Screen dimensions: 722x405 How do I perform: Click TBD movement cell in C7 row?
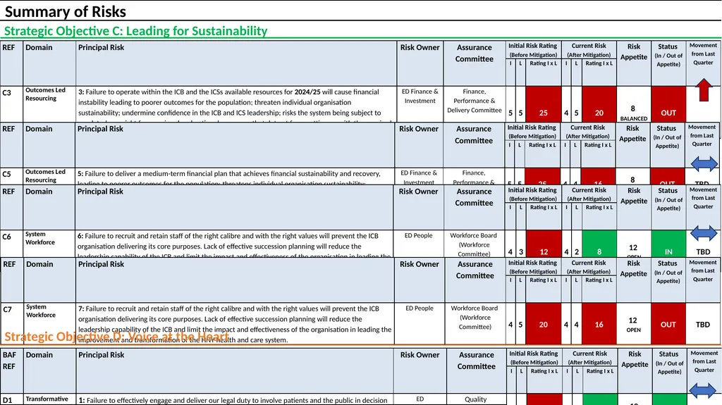click(703, 325)
